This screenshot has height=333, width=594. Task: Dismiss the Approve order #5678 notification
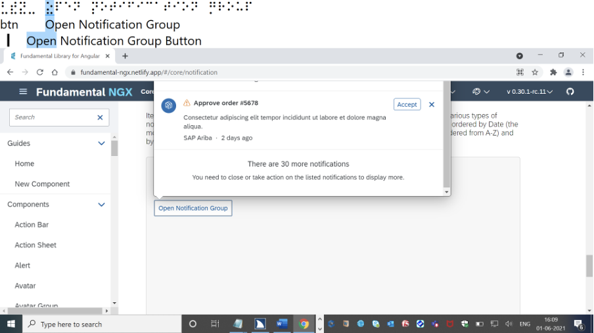pos(432,104)
